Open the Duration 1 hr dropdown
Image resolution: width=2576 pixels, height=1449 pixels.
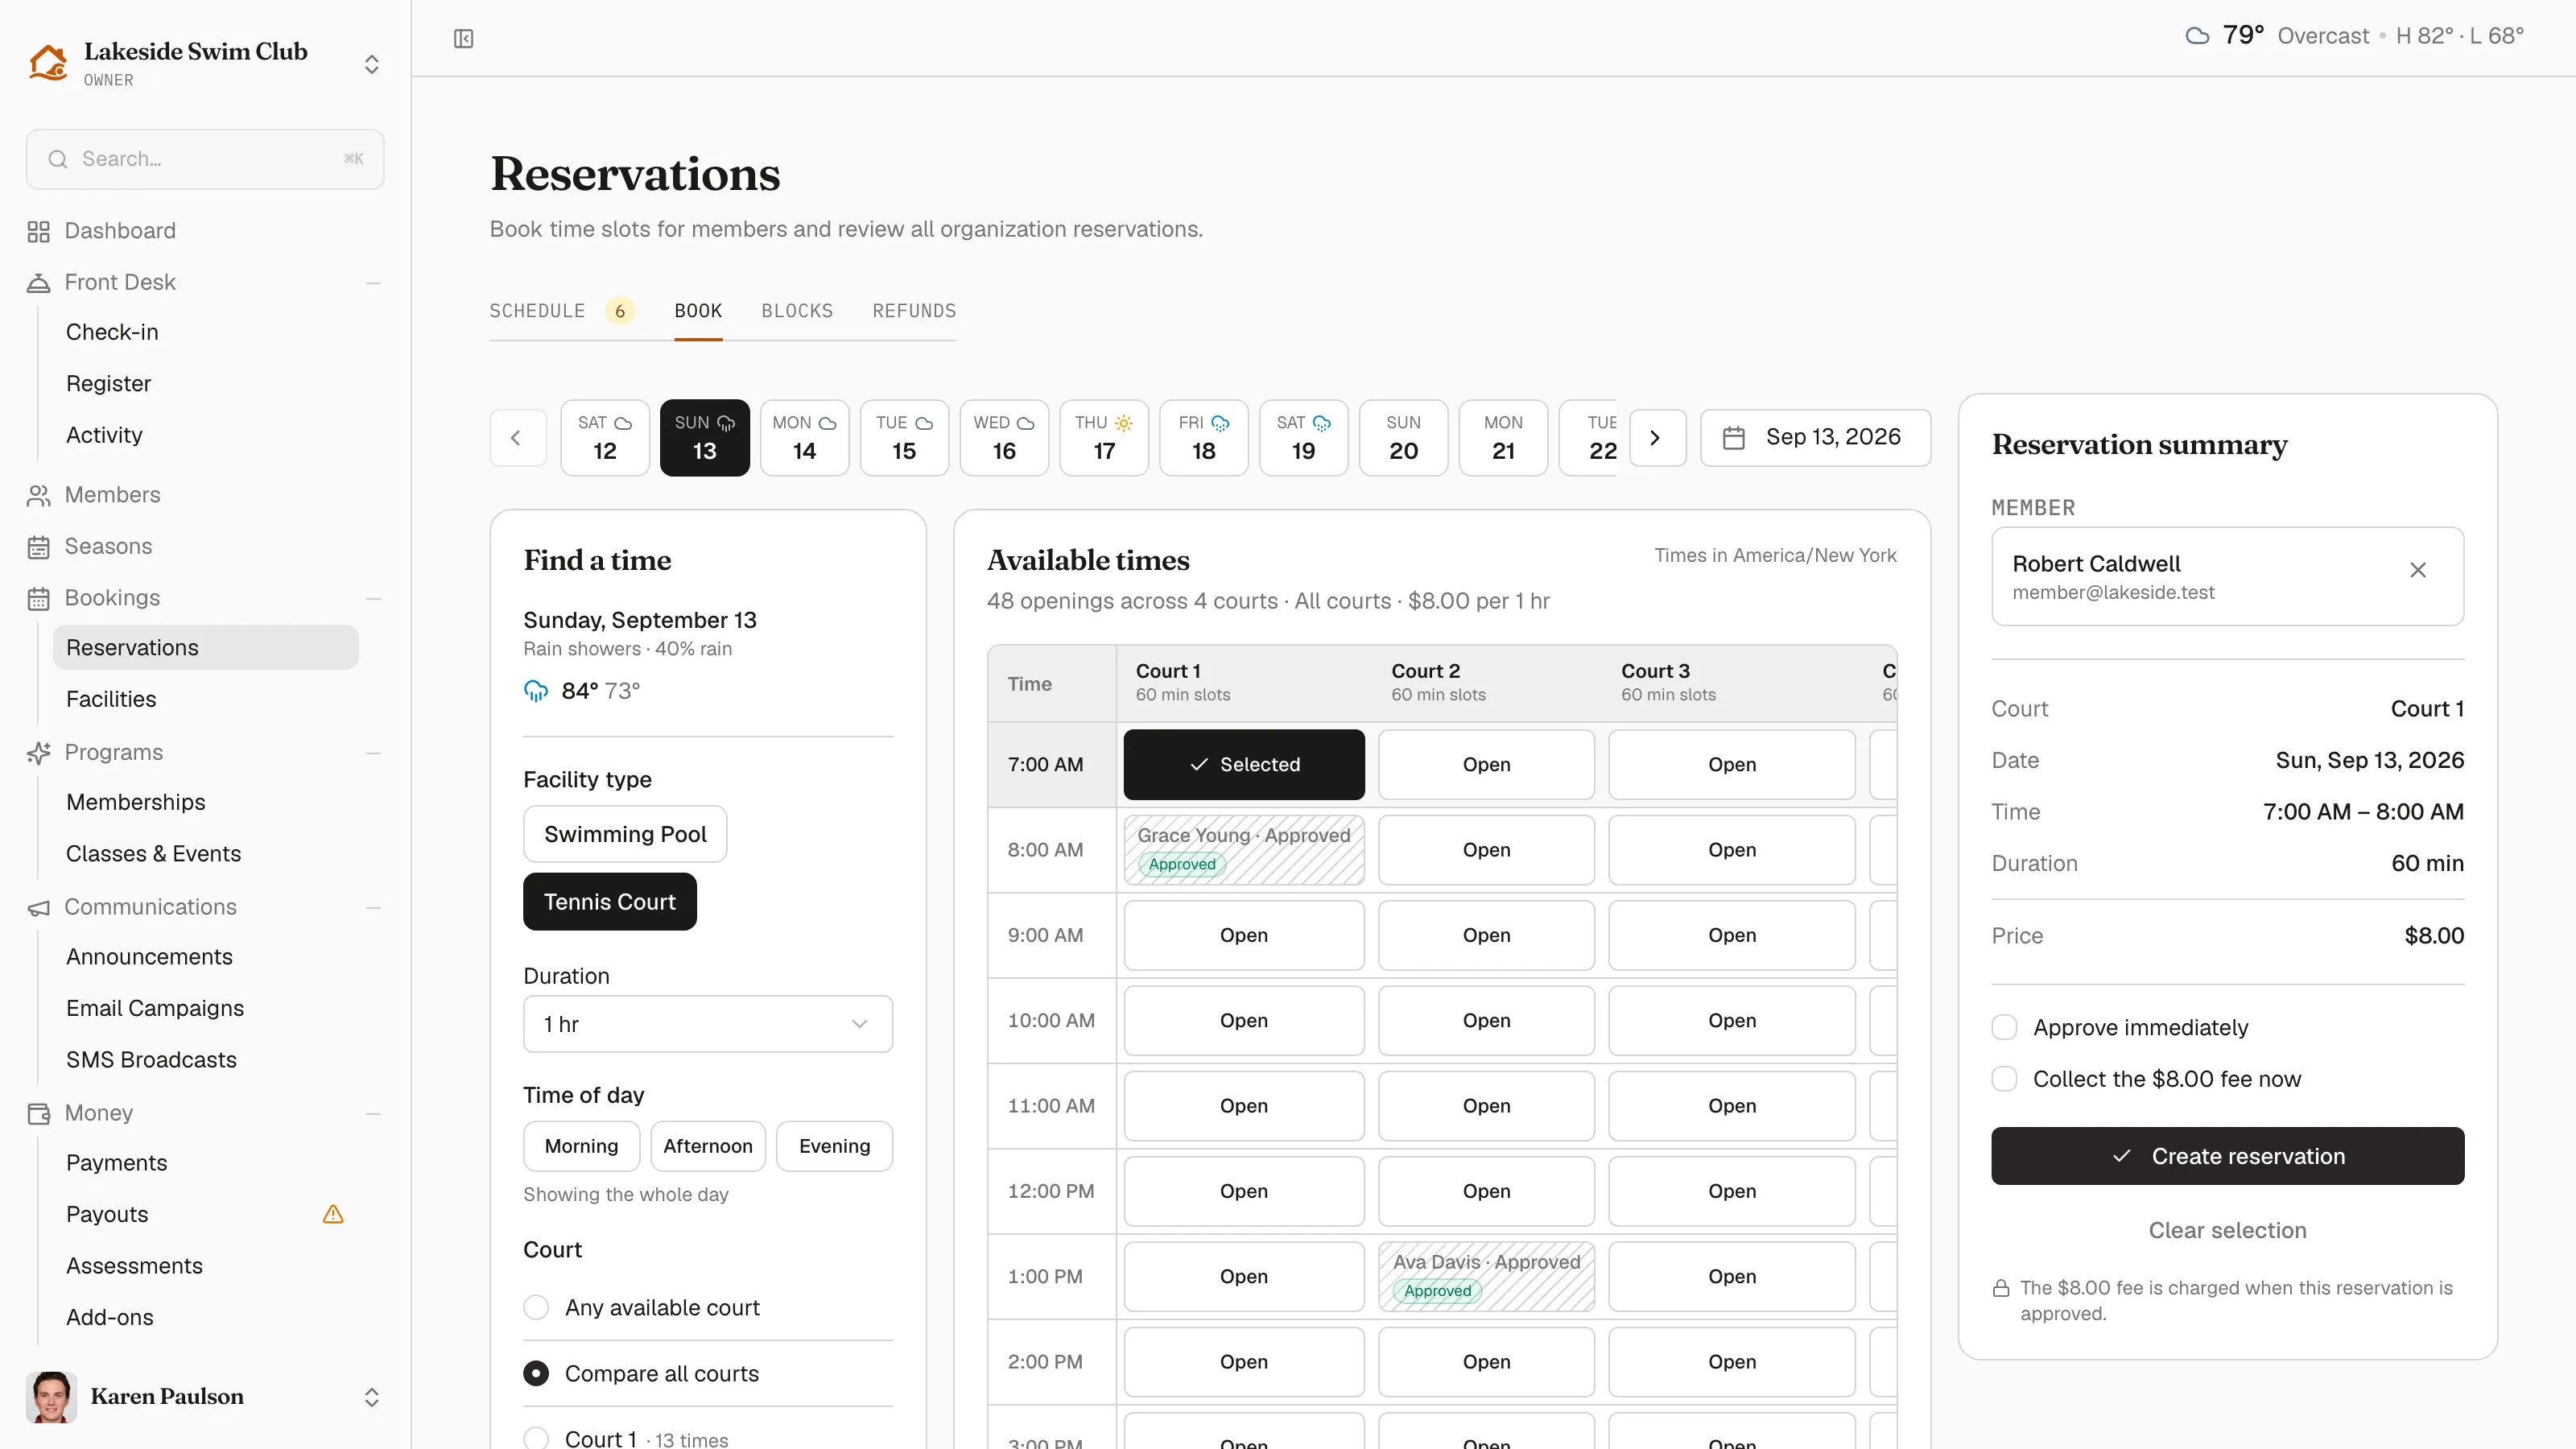(707, 1024)
